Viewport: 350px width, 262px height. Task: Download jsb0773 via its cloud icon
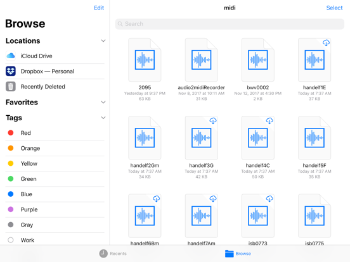click(269, 199)
